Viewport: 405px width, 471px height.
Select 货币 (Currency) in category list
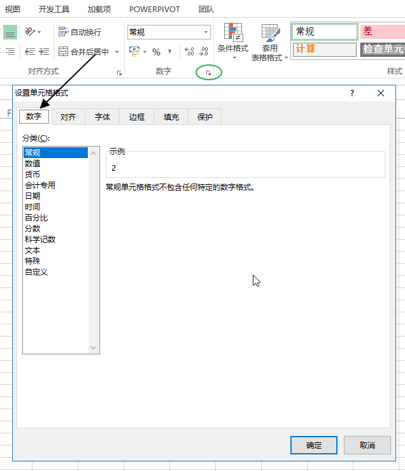(32, 174)
